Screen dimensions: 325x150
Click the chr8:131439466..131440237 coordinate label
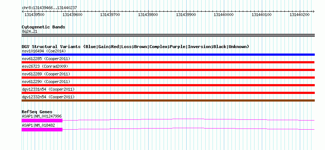pyautogui.click(x=49, y=8)
